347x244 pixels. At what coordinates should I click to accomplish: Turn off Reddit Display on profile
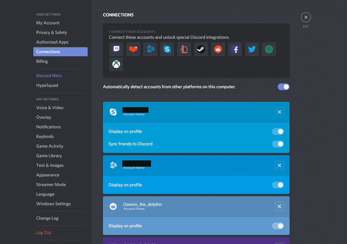point(278,226)
